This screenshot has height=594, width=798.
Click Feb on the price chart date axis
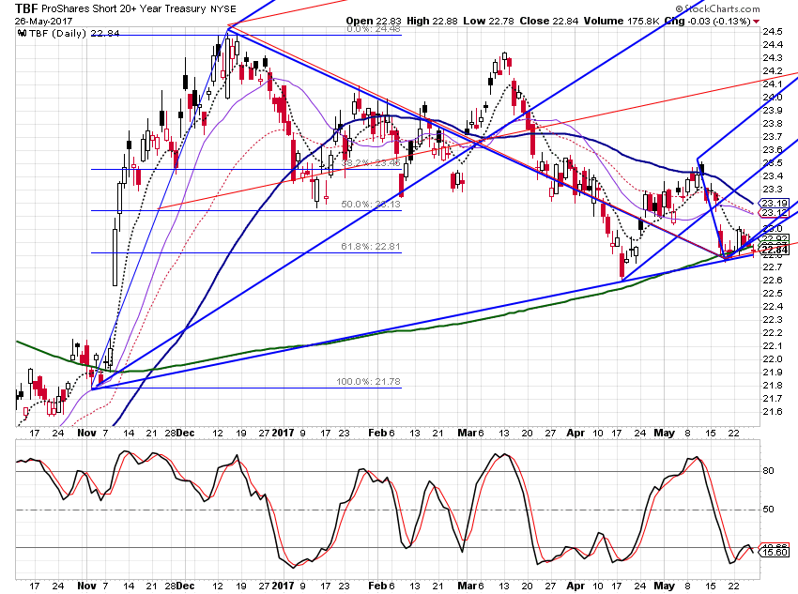point(377,433)
